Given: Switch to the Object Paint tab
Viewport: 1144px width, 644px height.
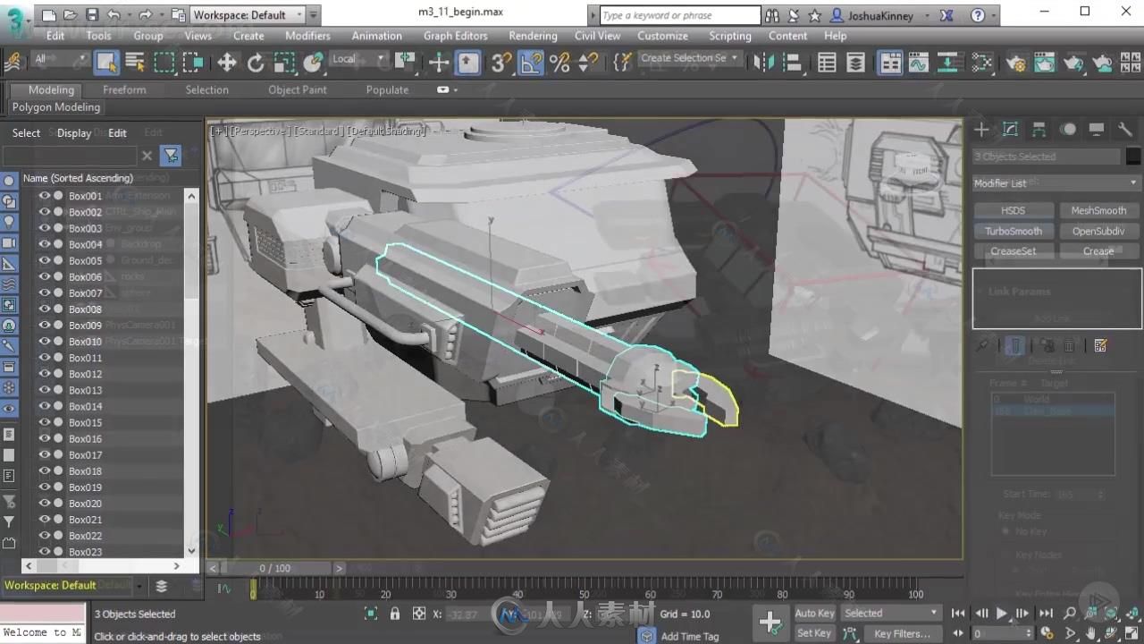Looking at the screenshot, I should point(297,89).
